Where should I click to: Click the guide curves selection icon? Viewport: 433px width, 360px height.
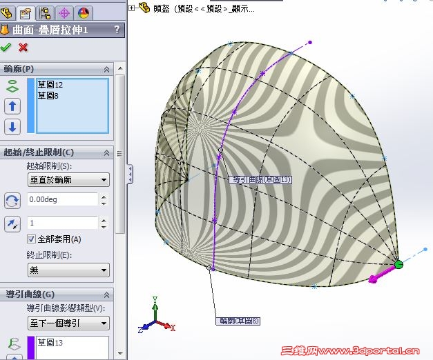[x=13, y=345]
